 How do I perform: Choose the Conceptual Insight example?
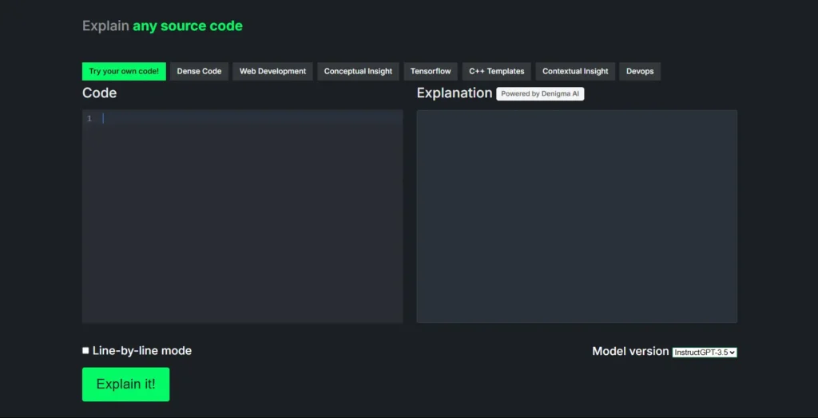[359, 72]
